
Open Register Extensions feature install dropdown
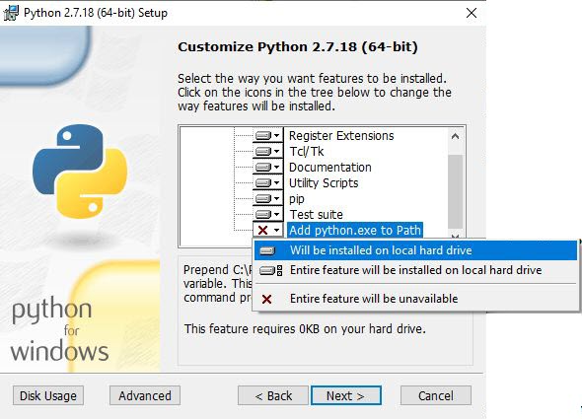267,136
